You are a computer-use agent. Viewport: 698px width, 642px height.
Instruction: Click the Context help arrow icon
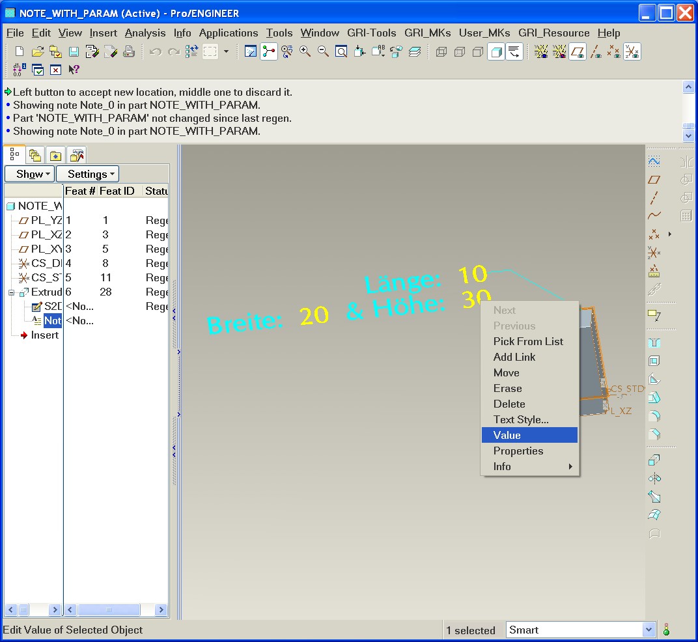(74, 70)
